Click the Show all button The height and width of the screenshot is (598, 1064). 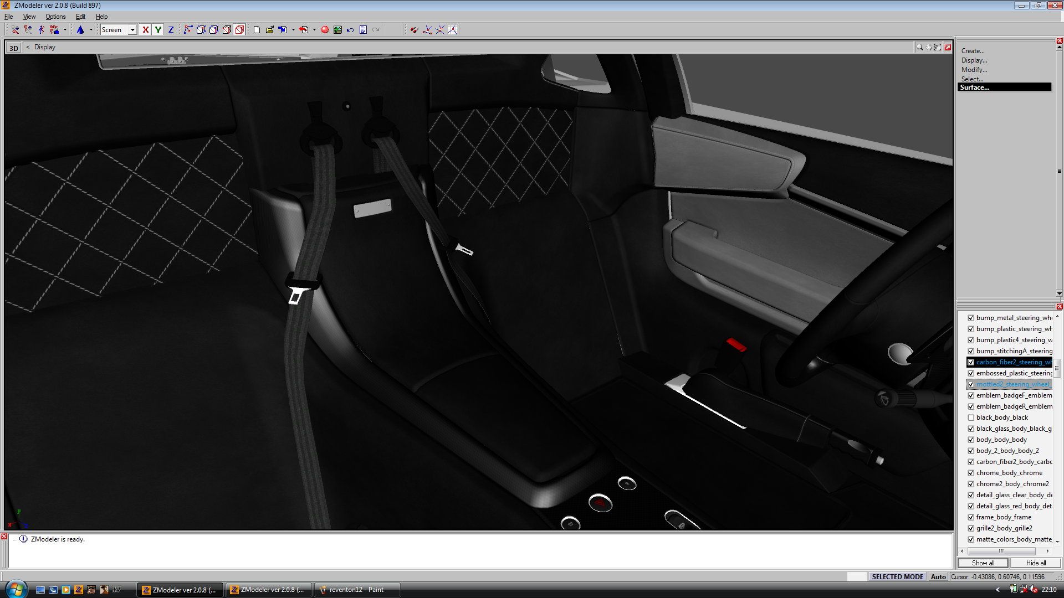tap(983, 563)
